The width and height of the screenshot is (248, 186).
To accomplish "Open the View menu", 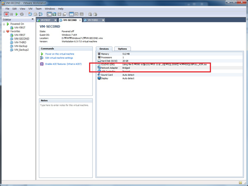I will (x=22, y=9).
